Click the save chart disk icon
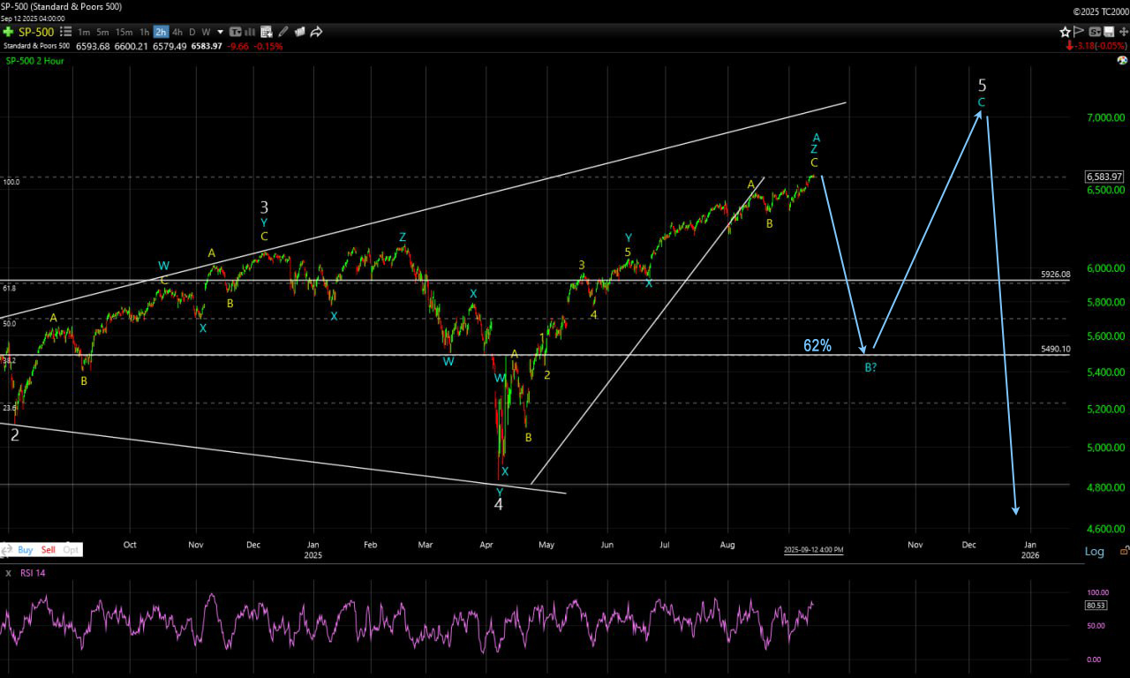Image resolution: width=1130 pixels, height=678 pixels. click(x=1109, y=32)
